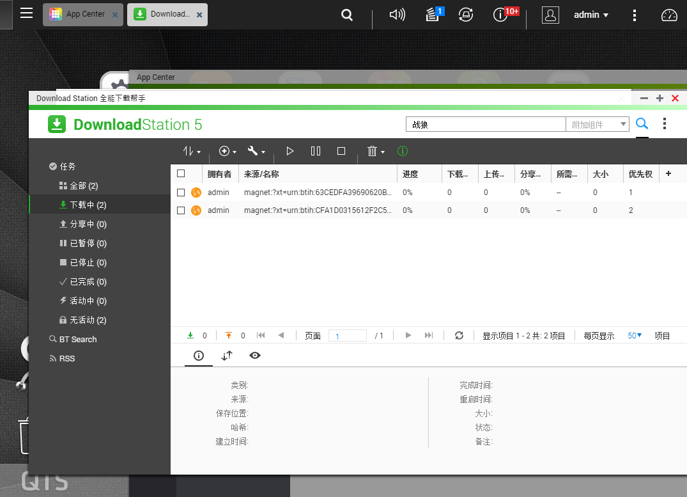Pause selected tasks with pause button
This screenshot has height=497, width=687.
[x=316, y=152]
